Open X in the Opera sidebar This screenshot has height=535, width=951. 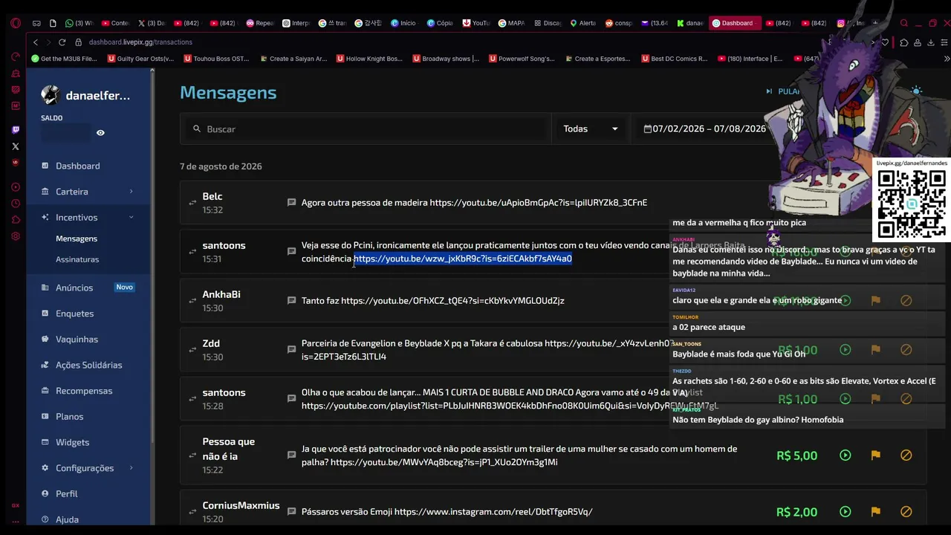coord(16,146)
